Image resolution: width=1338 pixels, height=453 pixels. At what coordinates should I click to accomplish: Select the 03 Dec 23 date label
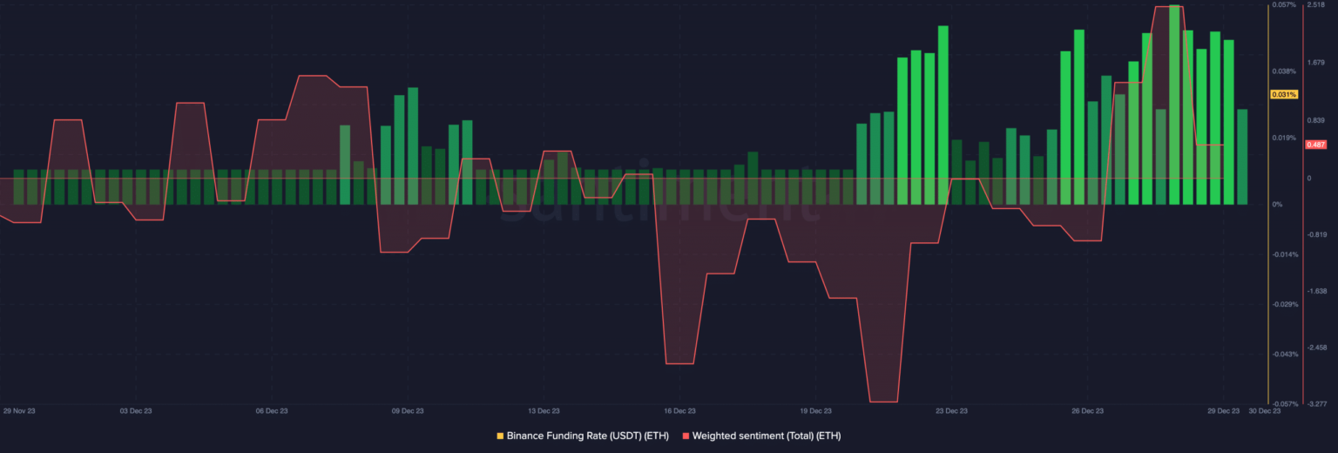coord(136,410)
